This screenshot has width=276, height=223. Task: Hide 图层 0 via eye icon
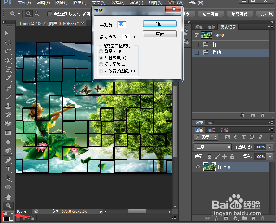click(x=198, y=167)
